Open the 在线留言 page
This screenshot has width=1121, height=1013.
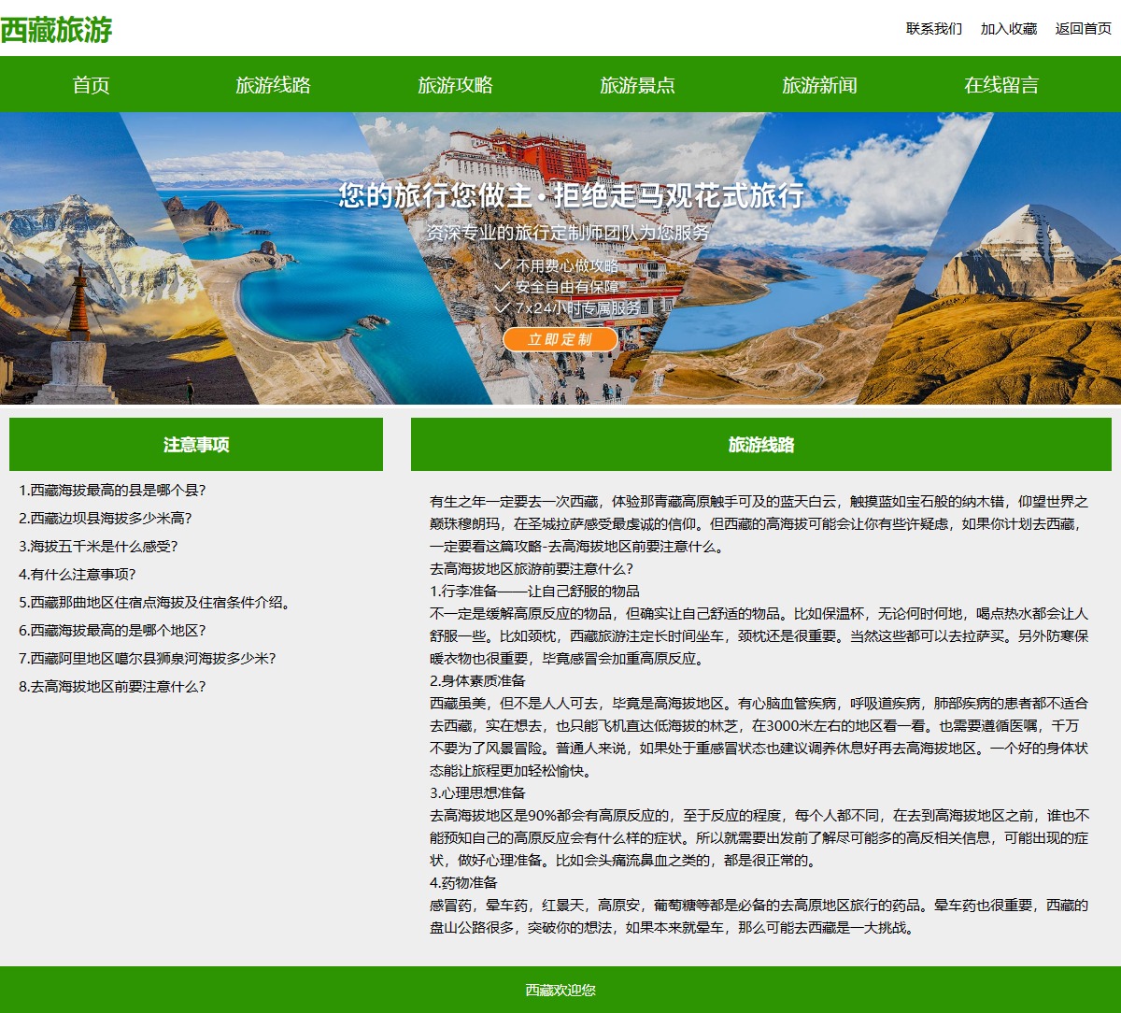tap(1001, 85)
